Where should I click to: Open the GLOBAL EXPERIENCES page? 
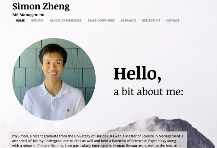pos(65,20)
